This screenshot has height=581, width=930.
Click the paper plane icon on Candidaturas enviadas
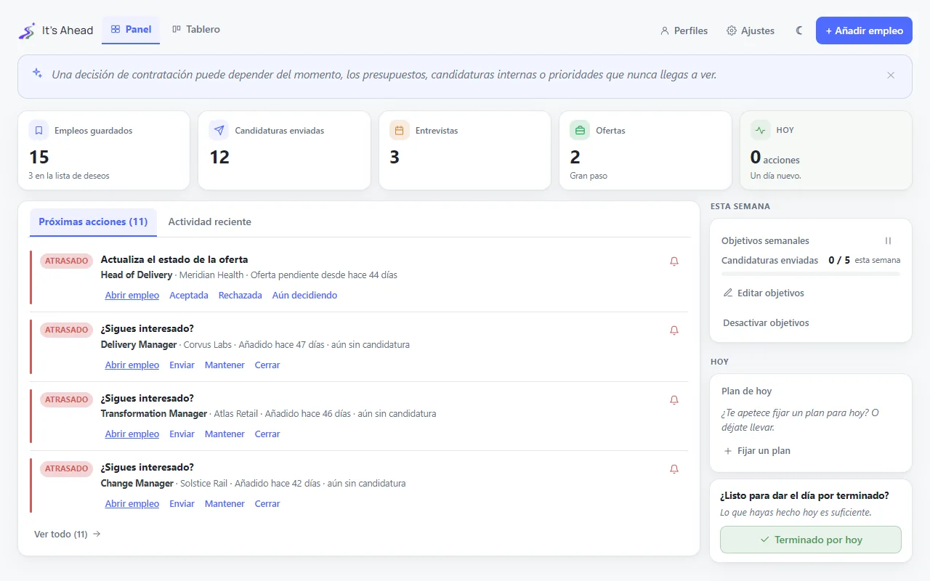[219, 131]
